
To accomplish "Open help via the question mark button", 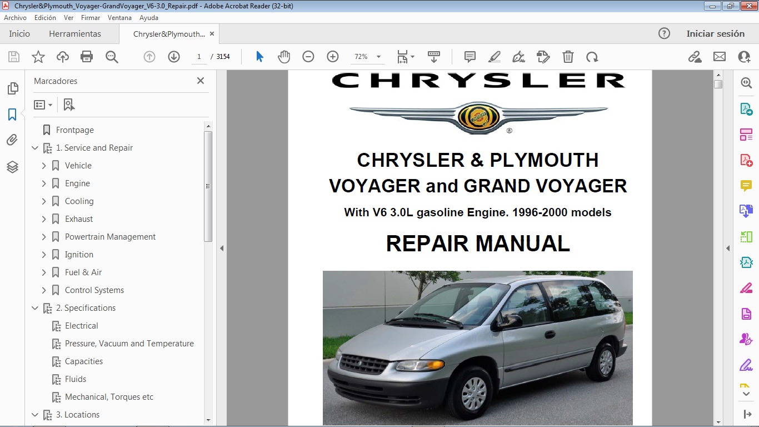I will point(665,33).
